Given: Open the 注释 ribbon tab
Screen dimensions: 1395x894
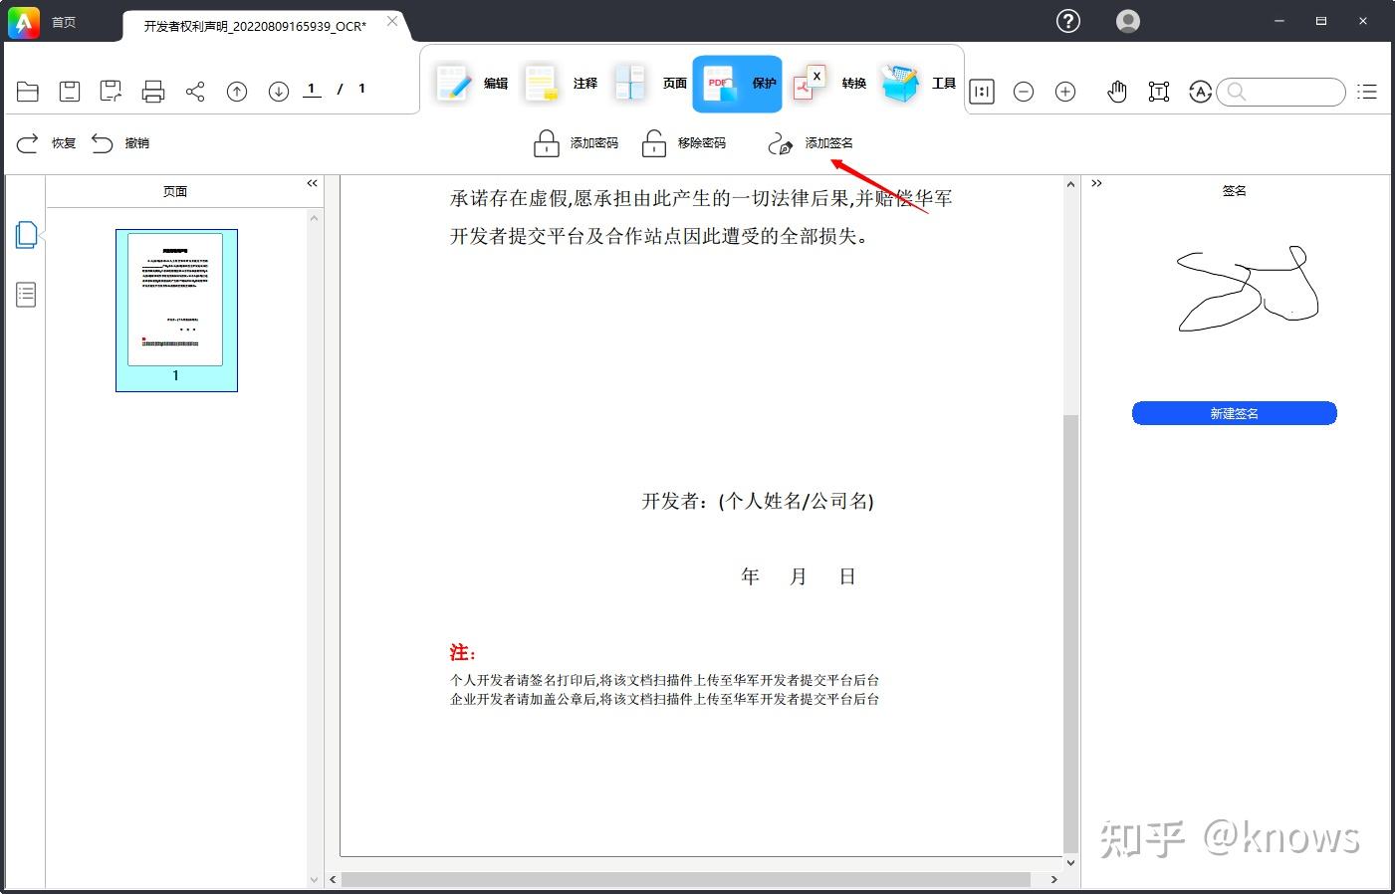Looking at the screenshot, I should tap(562, 84).
